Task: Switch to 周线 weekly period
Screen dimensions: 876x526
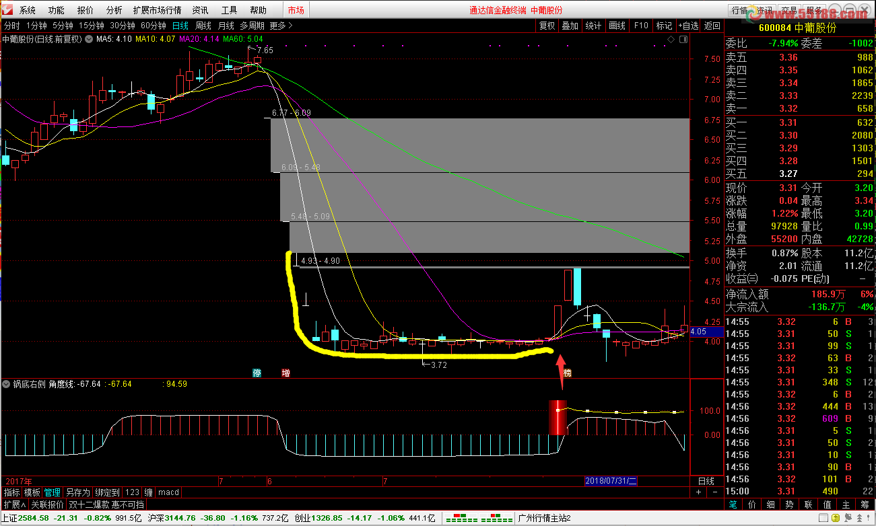Action: coord(203,26)
